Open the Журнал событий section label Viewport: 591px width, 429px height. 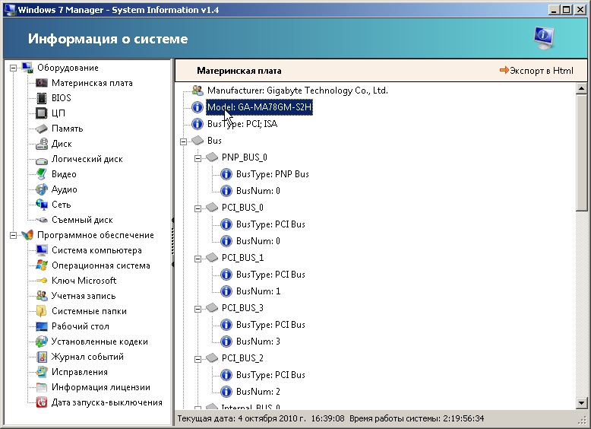click(87, 357)
